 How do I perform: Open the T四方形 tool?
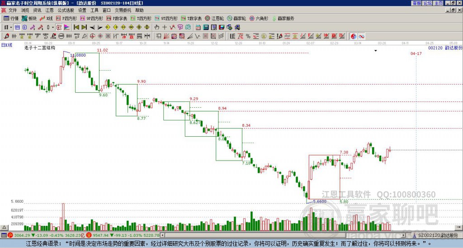click(141, 18)
